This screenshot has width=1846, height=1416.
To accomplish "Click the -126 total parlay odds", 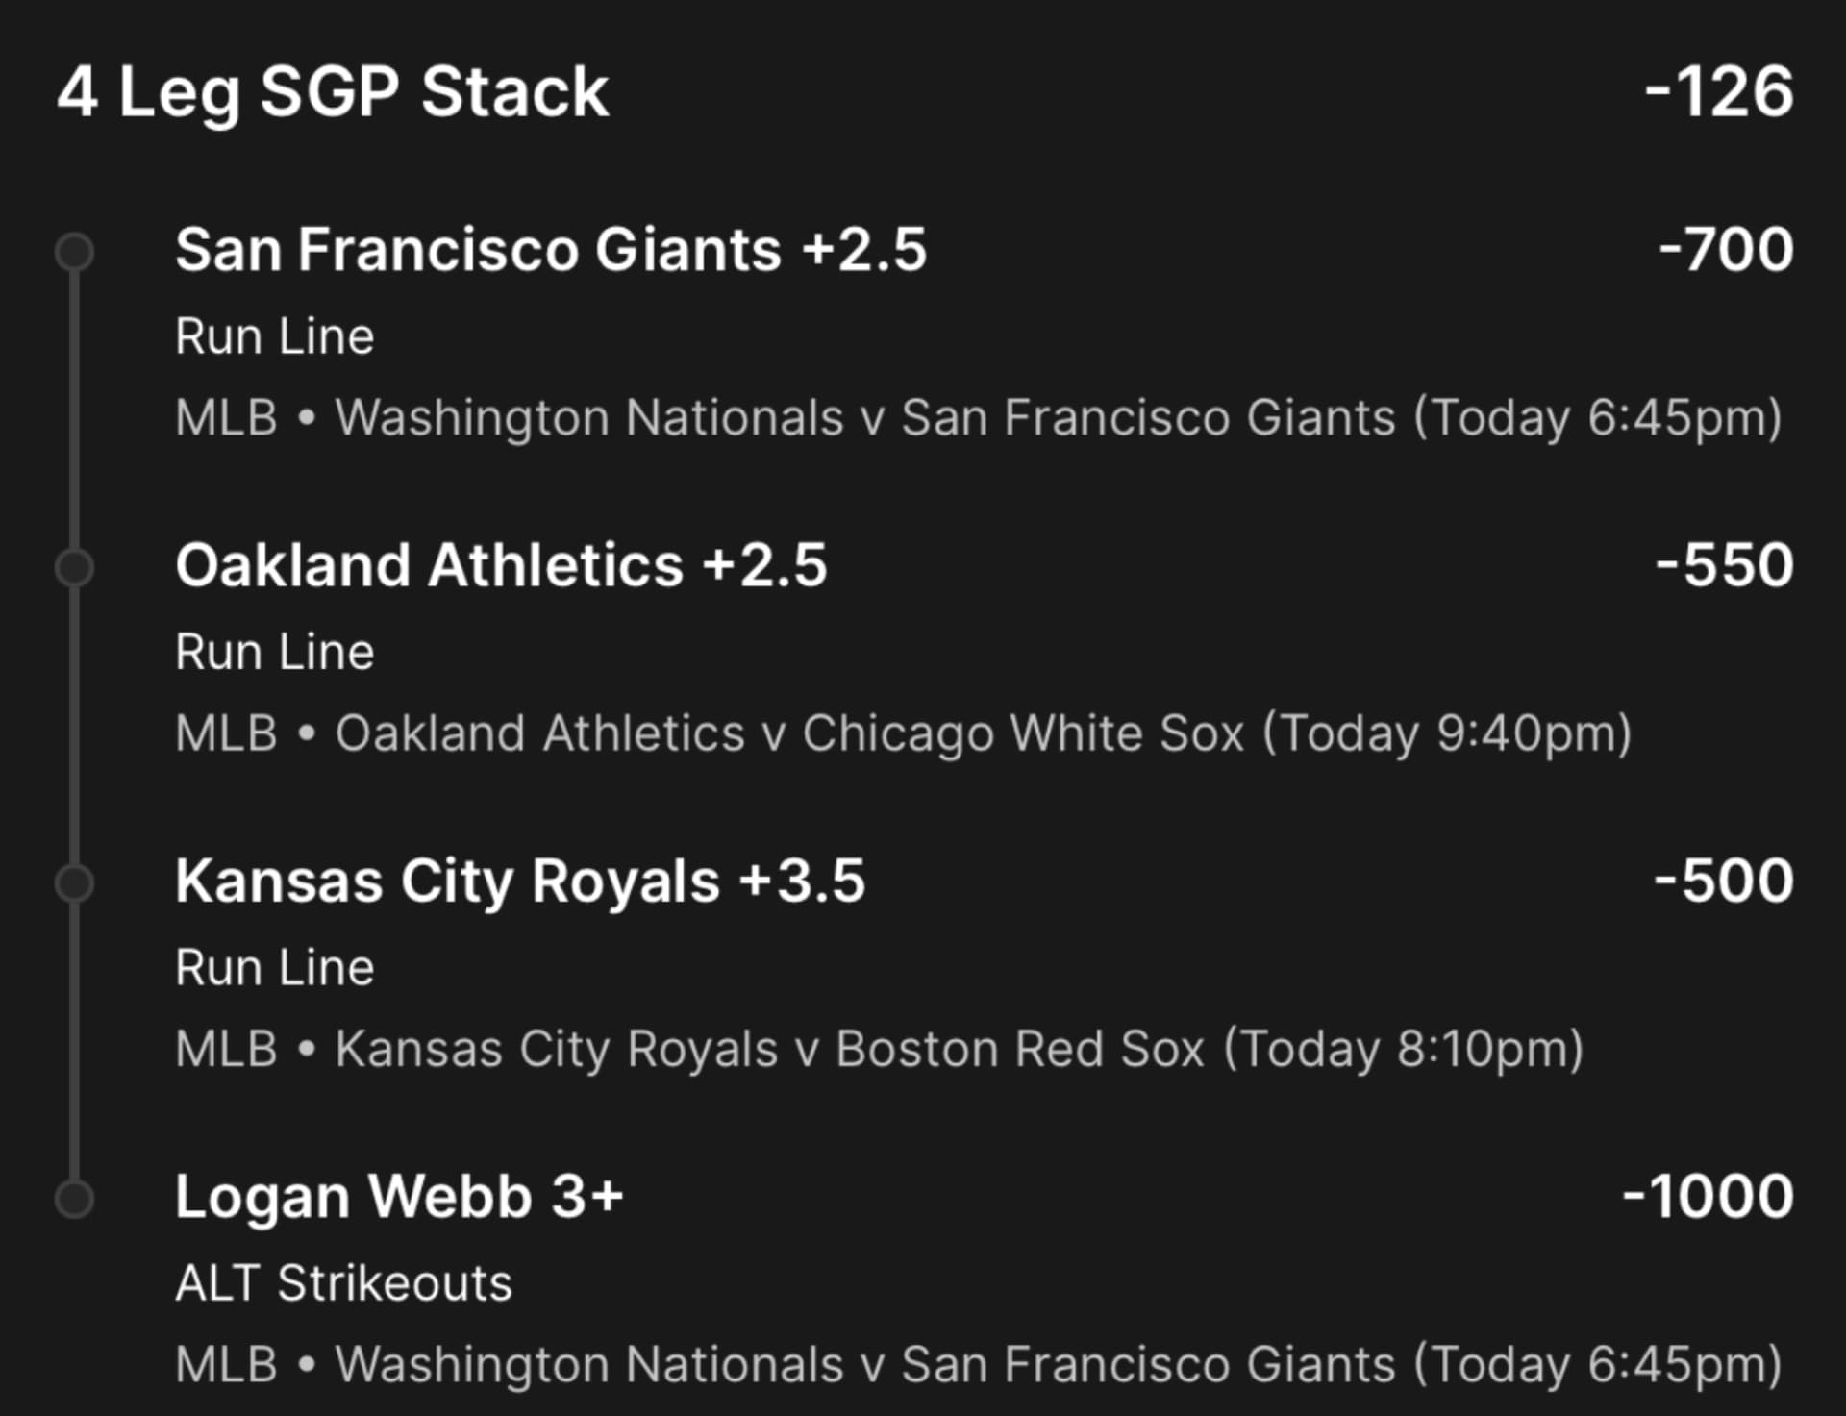I will 1718,93.
